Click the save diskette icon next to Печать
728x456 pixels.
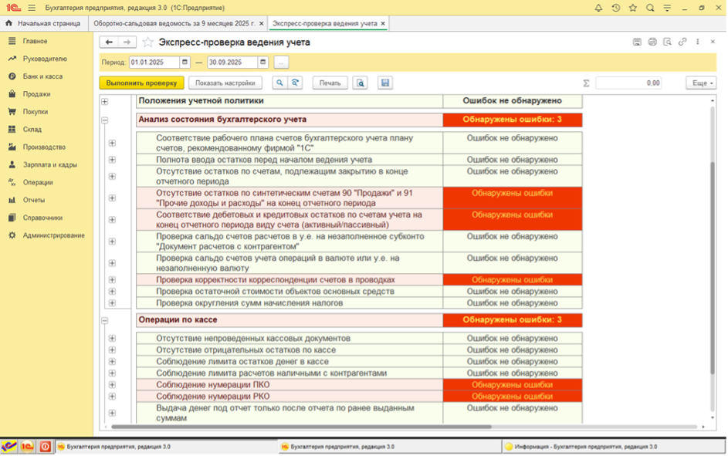[385, 83]
